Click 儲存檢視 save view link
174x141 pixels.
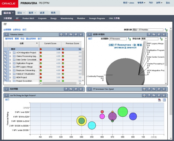tap(9, 39)
